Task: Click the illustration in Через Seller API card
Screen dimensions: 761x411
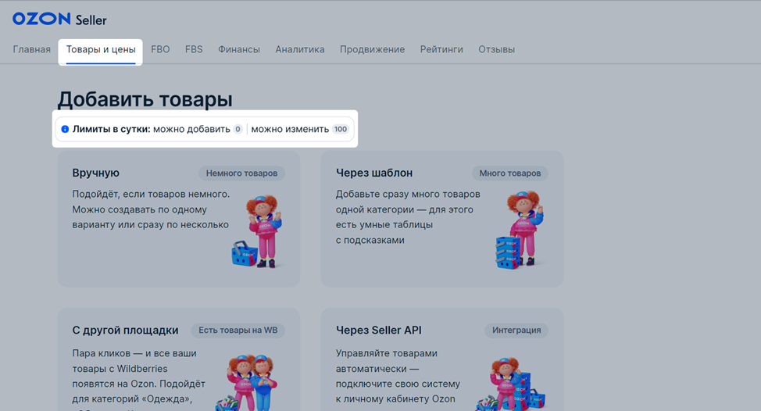Action: (x=512, y=384)
